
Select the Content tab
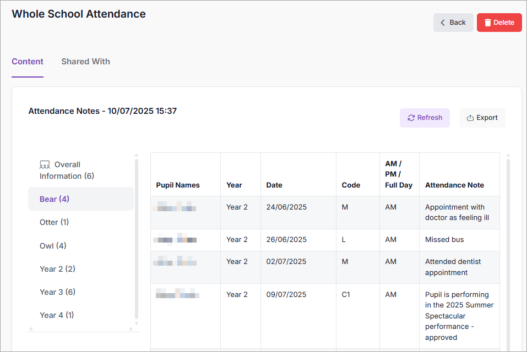point(28,62)
